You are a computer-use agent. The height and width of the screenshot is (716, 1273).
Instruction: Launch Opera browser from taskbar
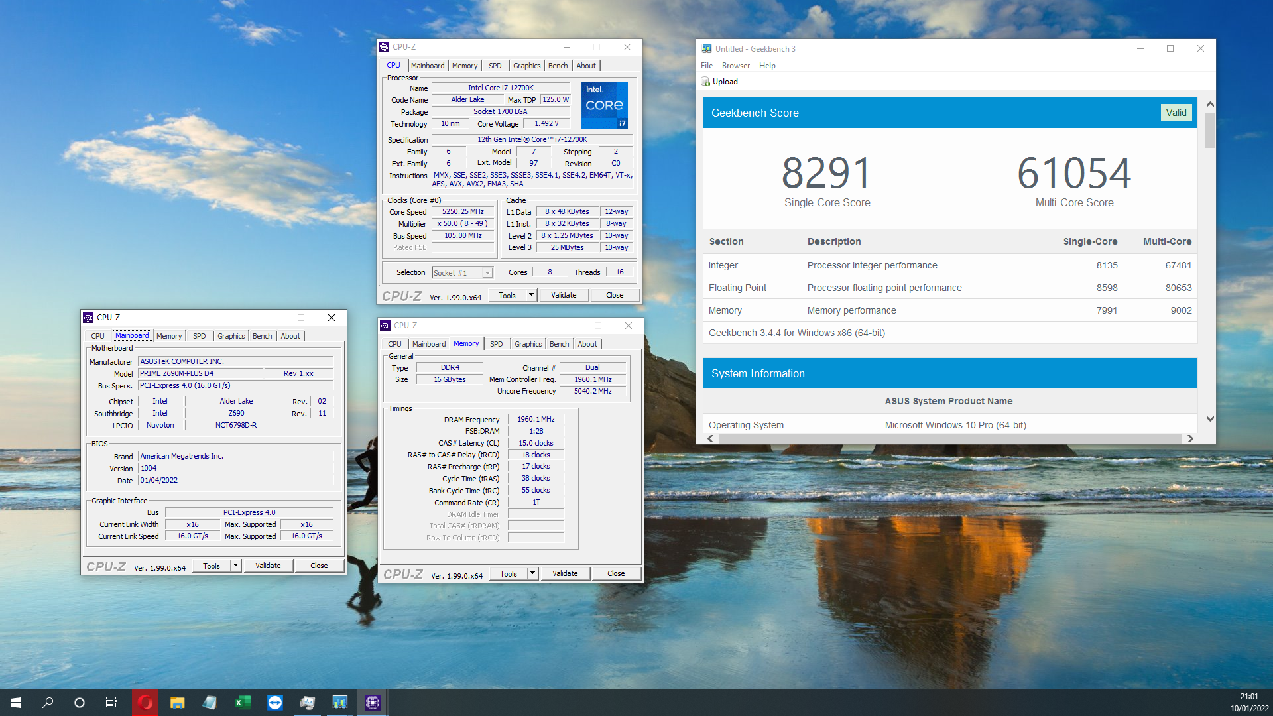pos(145,703)
